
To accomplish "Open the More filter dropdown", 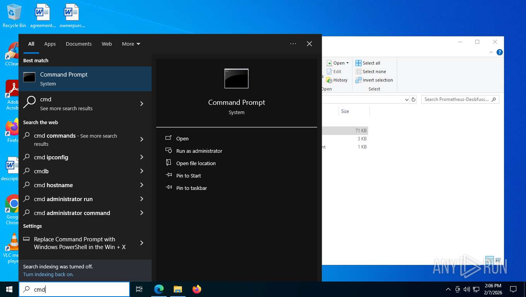I will click(x=131, y=44).
